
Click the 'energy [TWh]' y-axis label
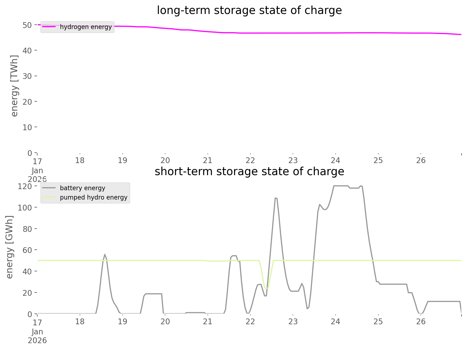(x=14, y=86)
